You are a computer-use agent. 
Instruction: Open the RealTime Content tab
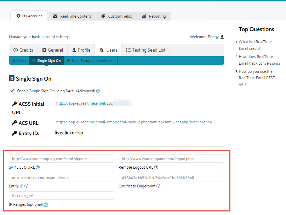72,16
